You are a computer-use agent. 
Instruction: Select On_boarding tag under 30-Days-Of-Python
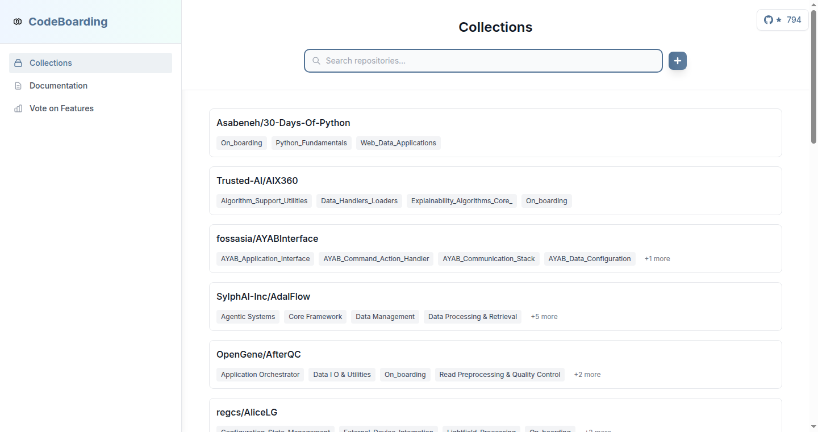(241, 143)
